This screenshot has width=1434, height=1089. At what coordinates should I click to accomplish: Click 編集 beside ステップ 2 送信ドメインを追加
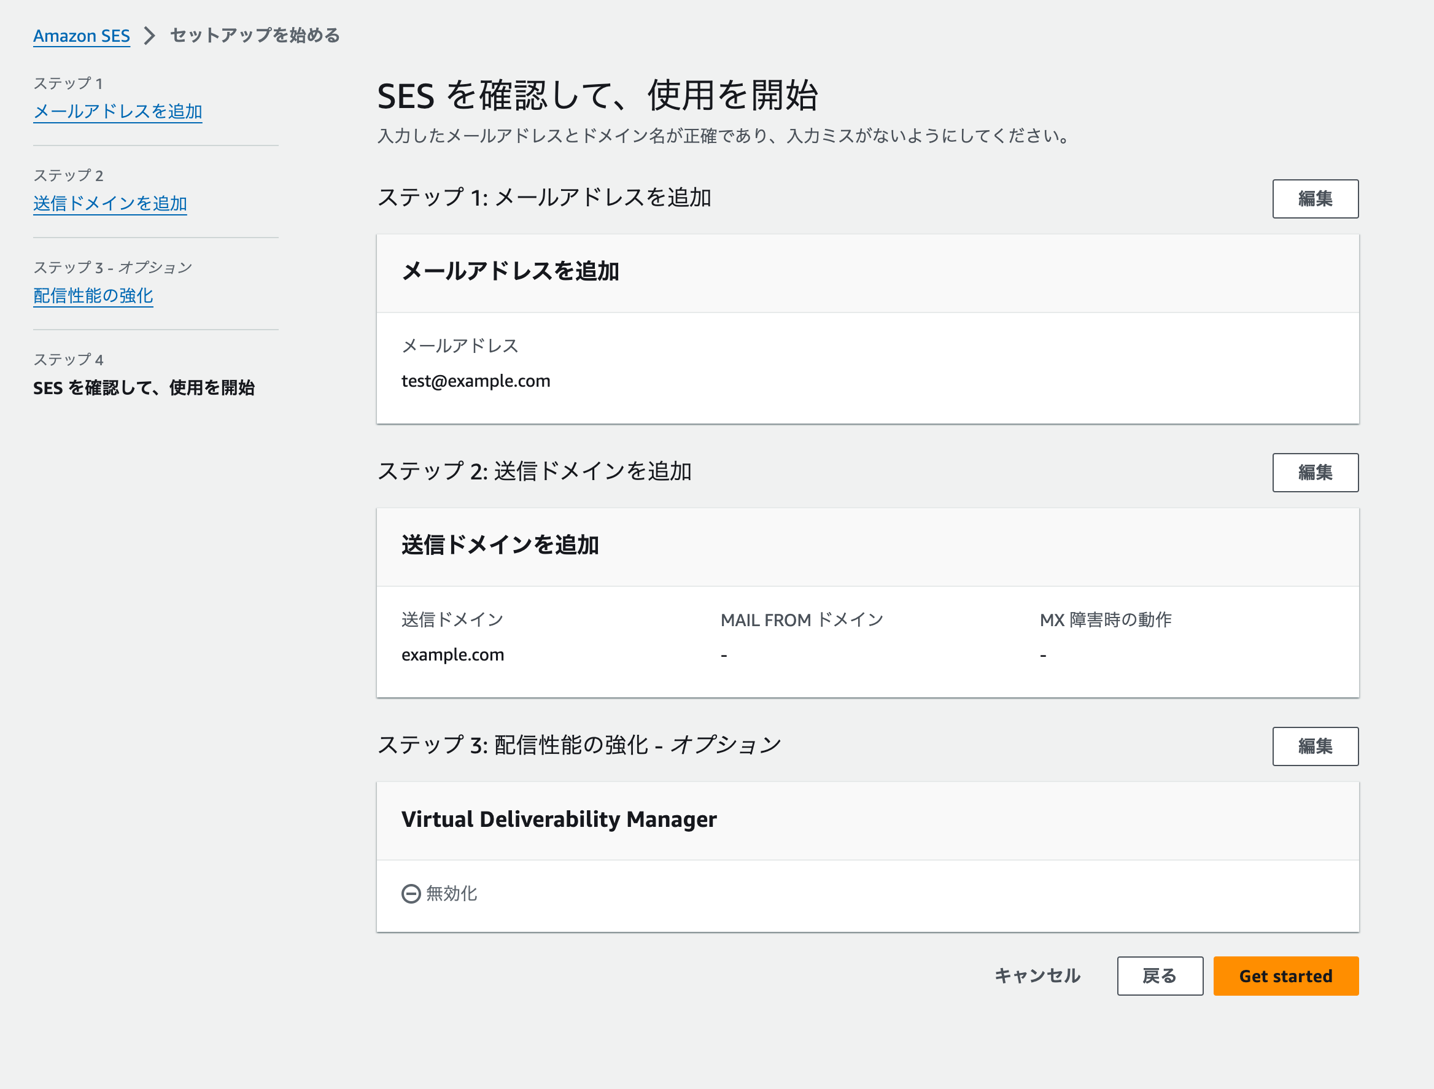pyautogui.click(x=1316, y=473)
